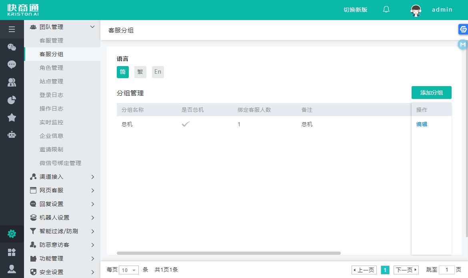Screen dimensions: 468x278
Task: Click the hamburger menu icon
Action: tap(12, 29)
